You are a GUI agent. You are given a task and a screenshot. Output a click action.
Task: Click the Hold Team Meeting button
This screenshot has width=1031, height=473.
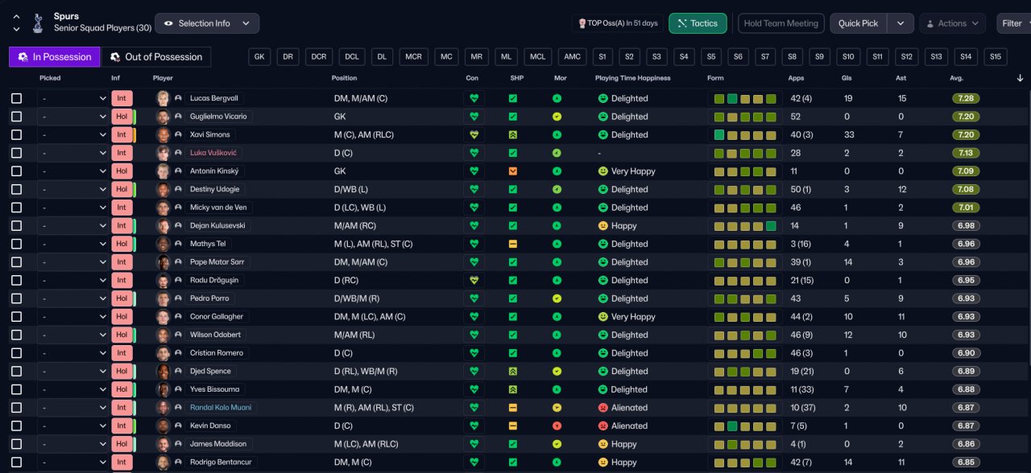[780, 23]
